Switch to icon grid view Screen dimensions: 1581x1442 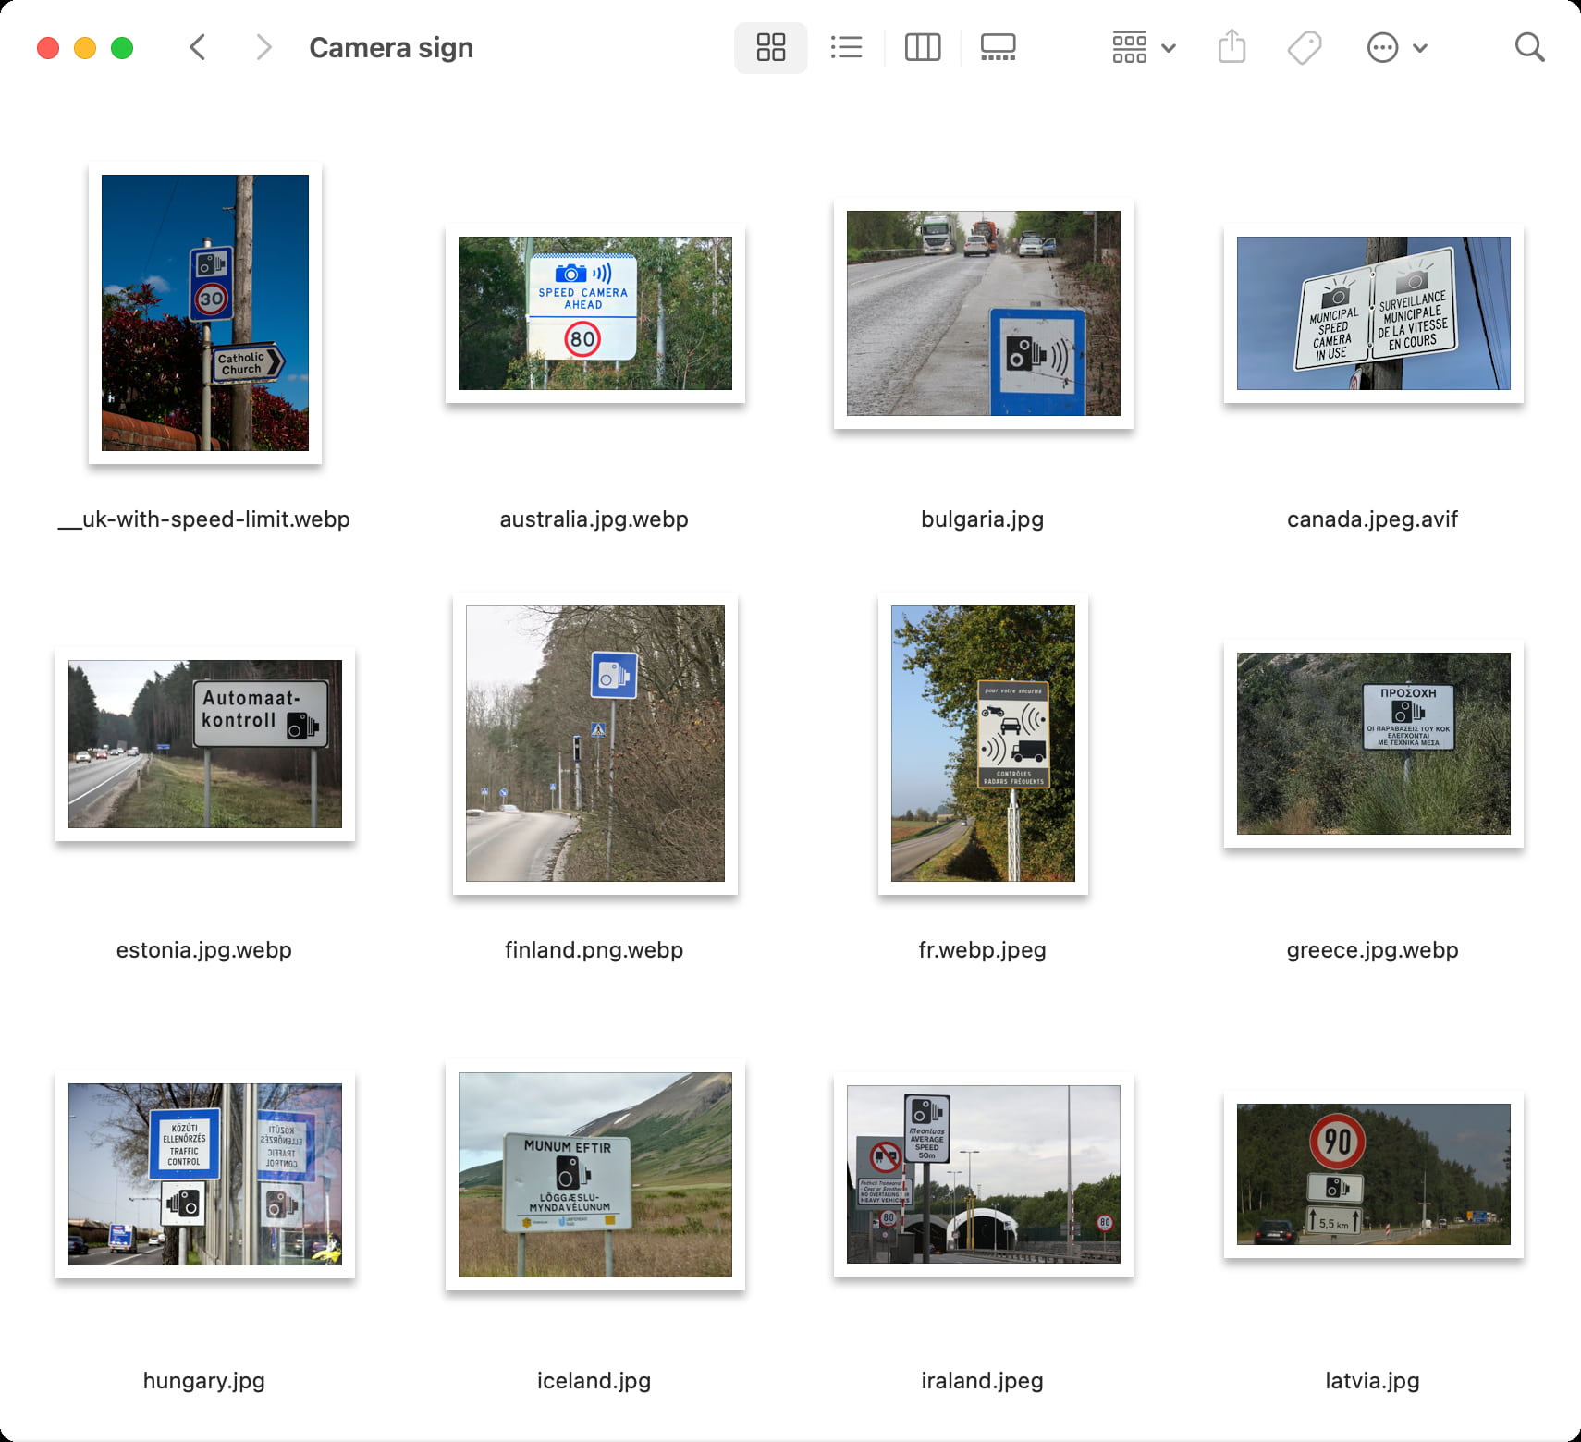[x=770, y=47]
